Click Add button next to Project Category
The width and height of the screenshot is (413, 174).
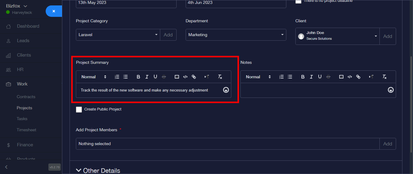click(168, 35)
